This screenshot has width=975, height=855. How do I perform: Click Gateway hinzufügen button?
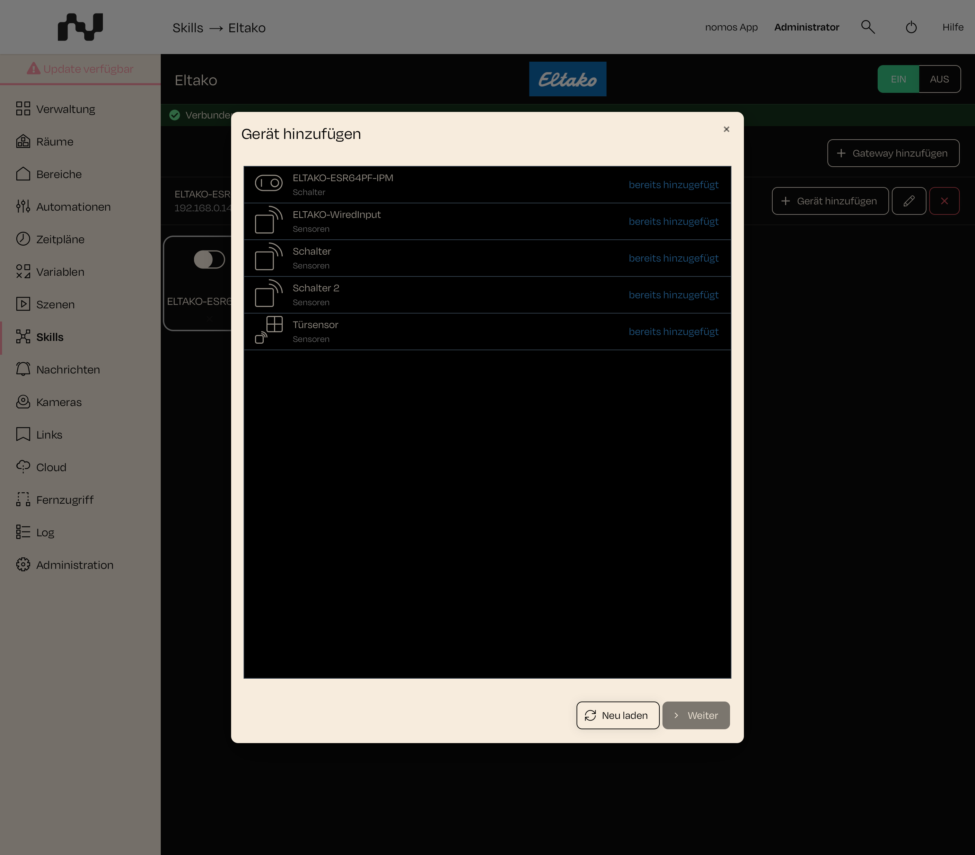[893, 153]
